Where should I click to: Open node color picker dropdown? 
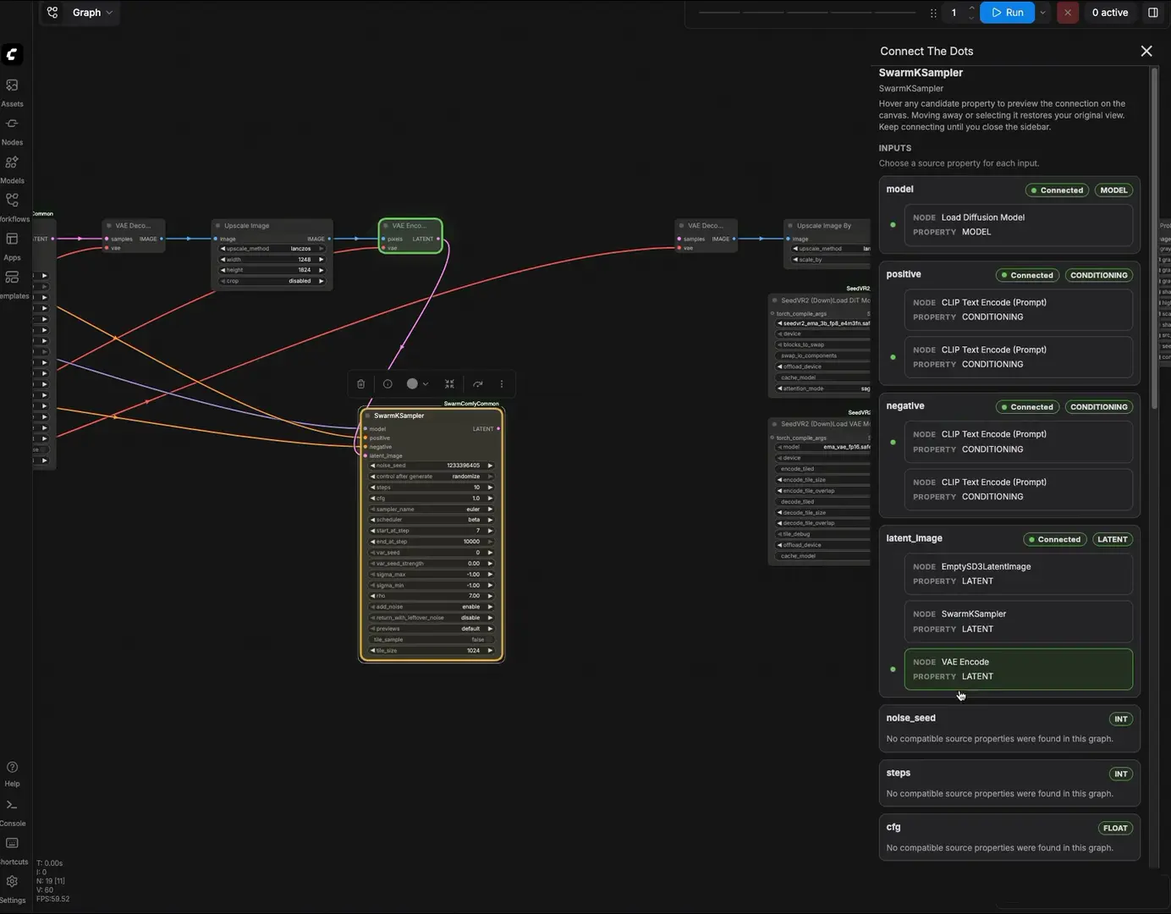tap(417, 384)
